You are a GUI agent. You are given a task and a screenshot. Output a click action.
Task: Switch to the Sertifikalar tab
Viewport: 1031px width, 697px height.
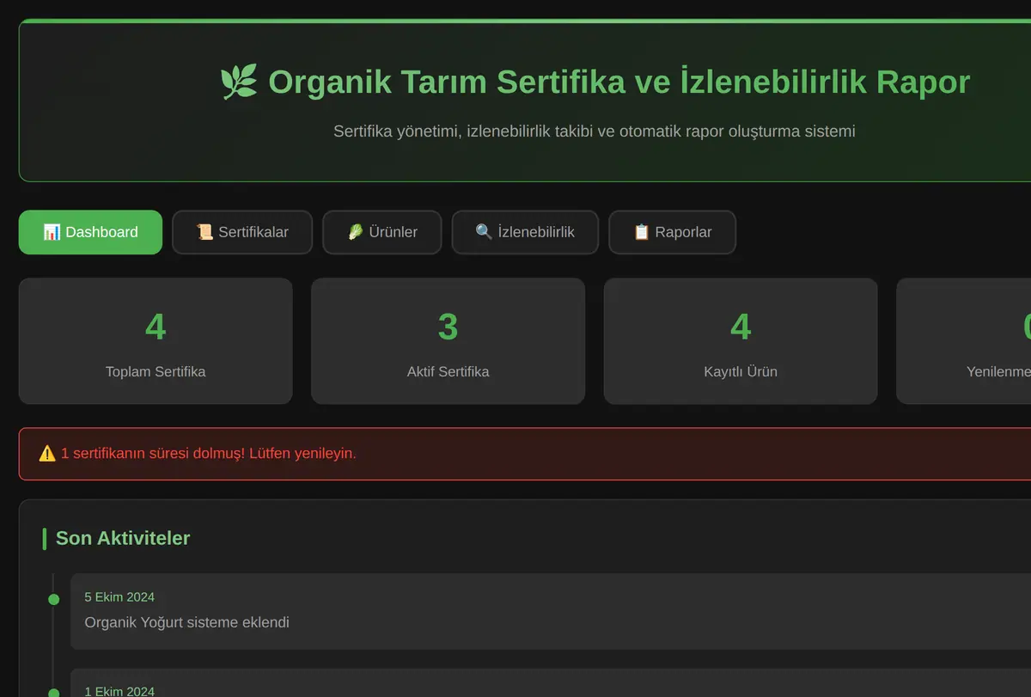242,232
